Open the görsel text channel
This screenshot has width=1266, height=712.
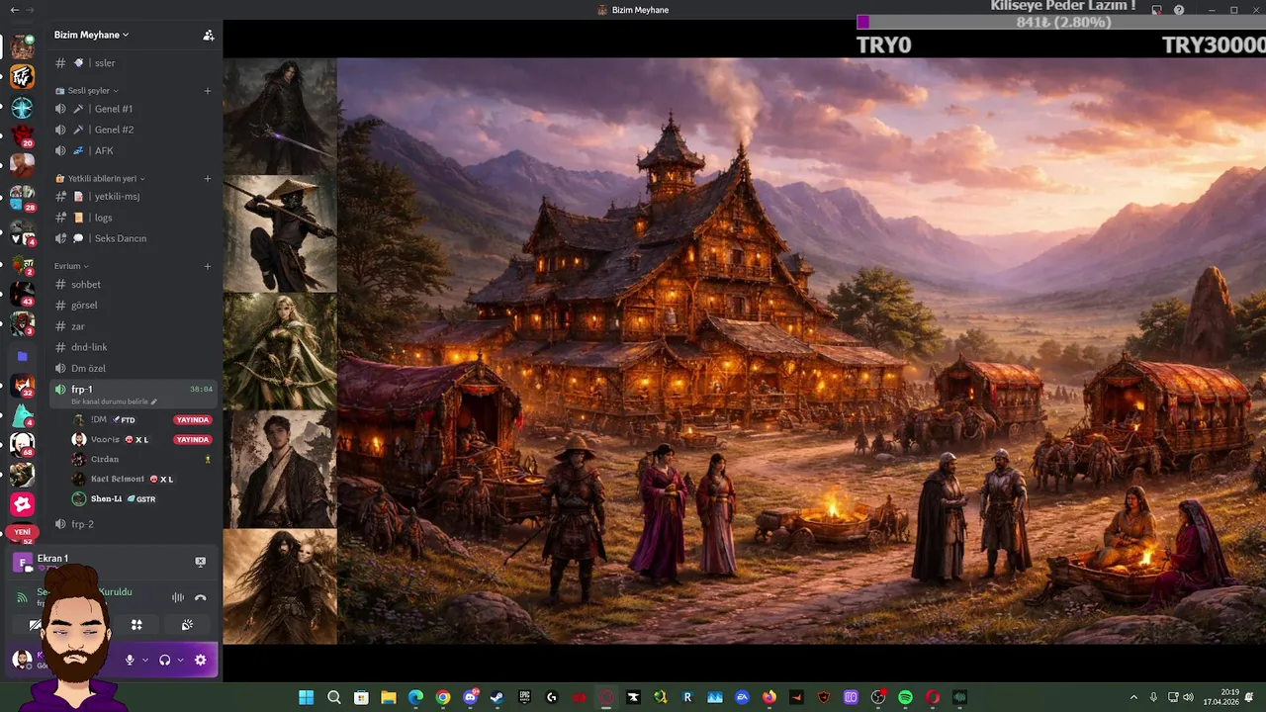tap(134, 306)
